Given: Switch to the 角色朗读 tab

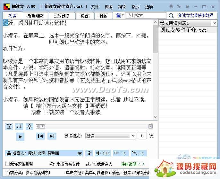Looking at the screenshot, I should click(x=35, y=16).
